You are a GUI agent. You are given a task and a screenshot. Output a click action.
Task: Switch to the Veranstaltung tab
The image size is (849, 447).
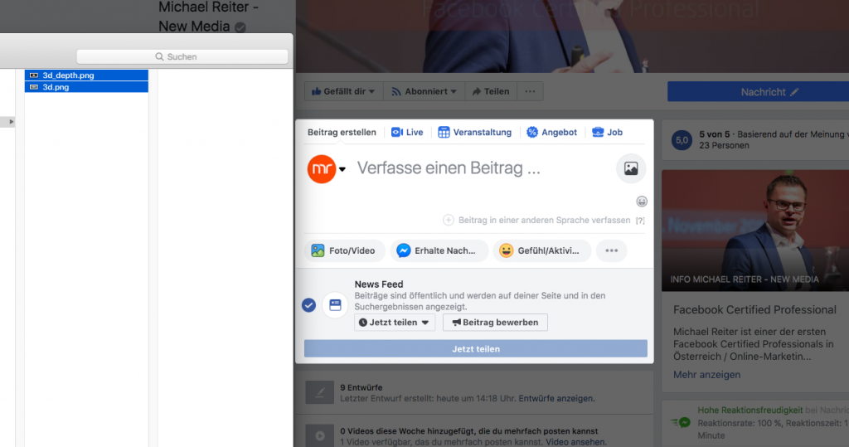coord(474,132)
